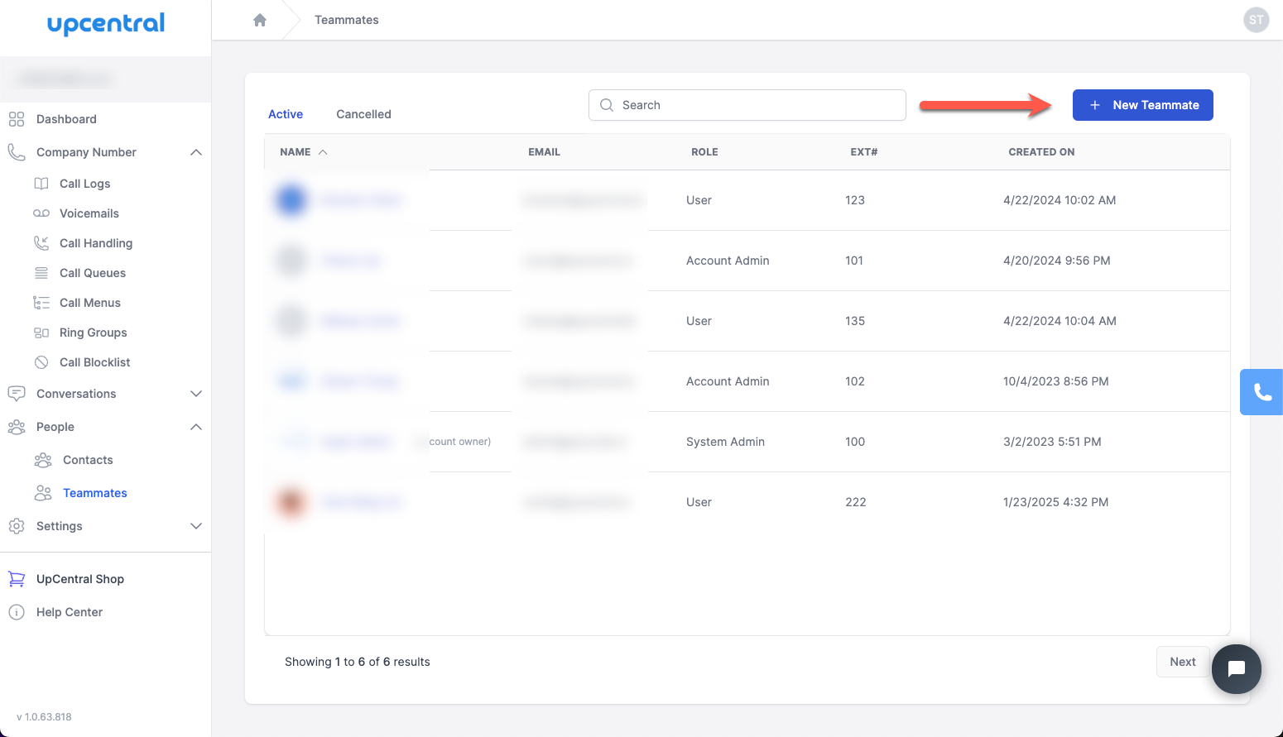Image resolution: width=1283 pixels, height=737 pixels.
Task: Open Ring Groups
Action: [x=93, y=332]
